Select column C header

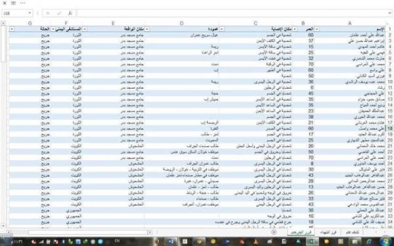255,24
